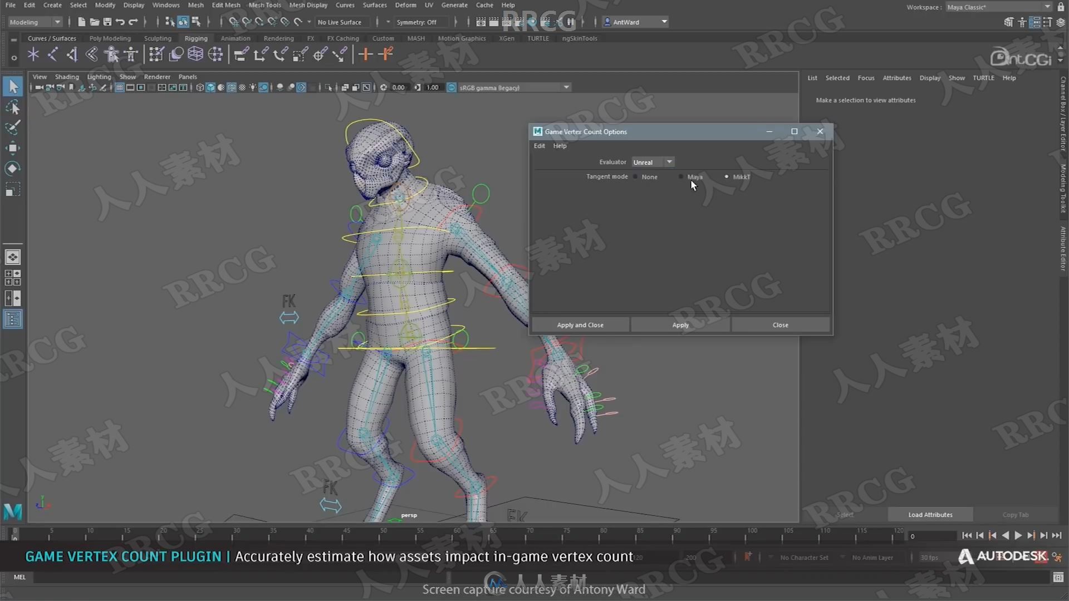
Task: Click the Load Attributes button
Action: [930, 515]
